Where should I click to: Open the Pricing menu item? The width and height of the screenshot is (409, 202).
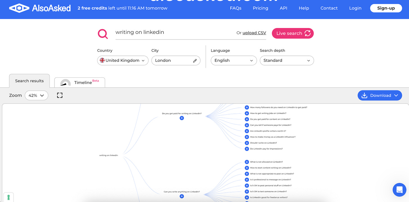(260, 8)
